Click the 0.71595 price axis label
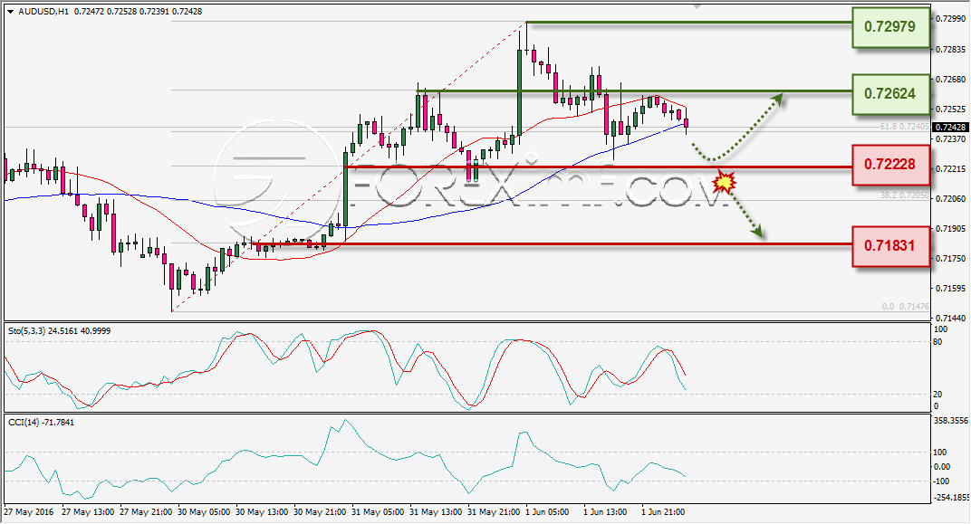This screenshot has width=971, height=524. tap(950, 289)
